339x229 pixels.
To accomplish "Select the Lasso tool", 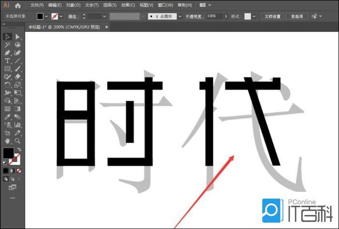I will pos(17,45).
